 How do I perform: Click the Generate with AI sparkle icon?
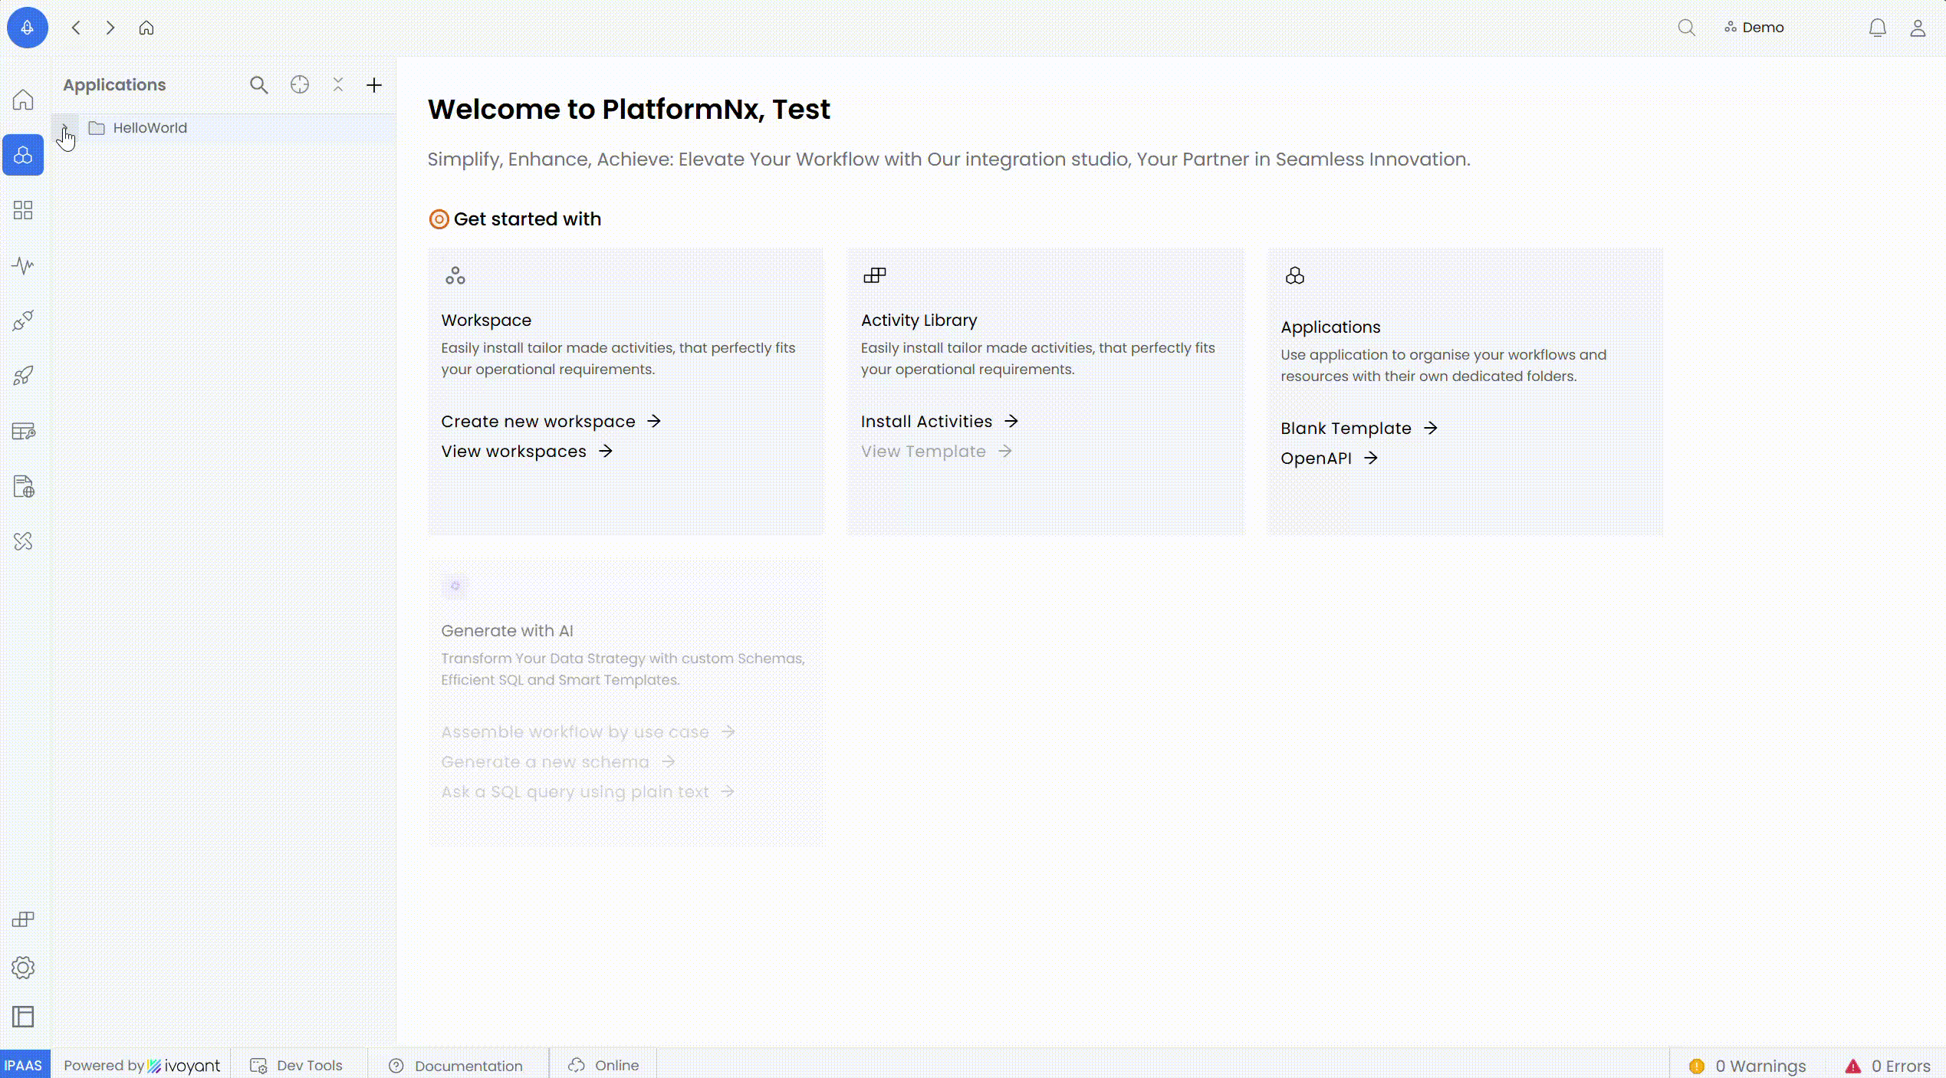coord(455,587)
